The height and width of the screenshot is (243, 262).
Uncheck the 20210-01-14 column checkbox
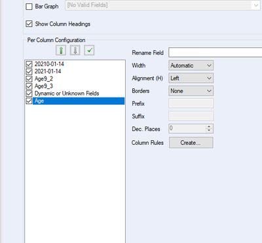[x=29, y=64]
